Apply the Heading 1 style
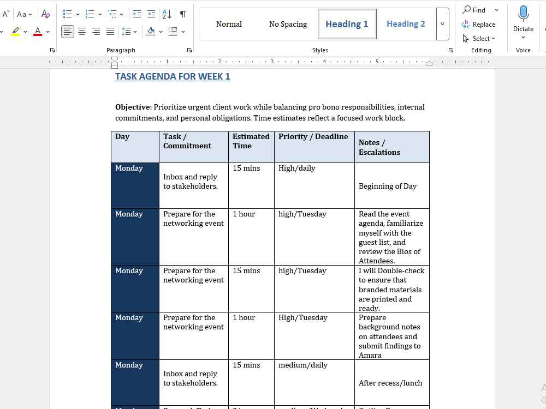This screenshot has width=546, height=409. pos(347,24)
